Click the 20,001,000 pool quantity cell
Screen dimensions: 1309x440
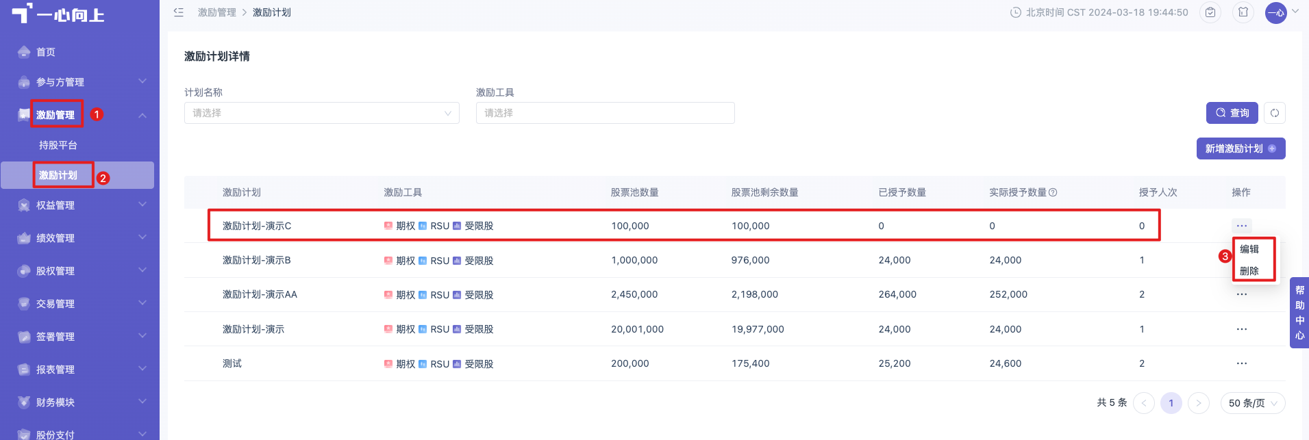(637, 329)
